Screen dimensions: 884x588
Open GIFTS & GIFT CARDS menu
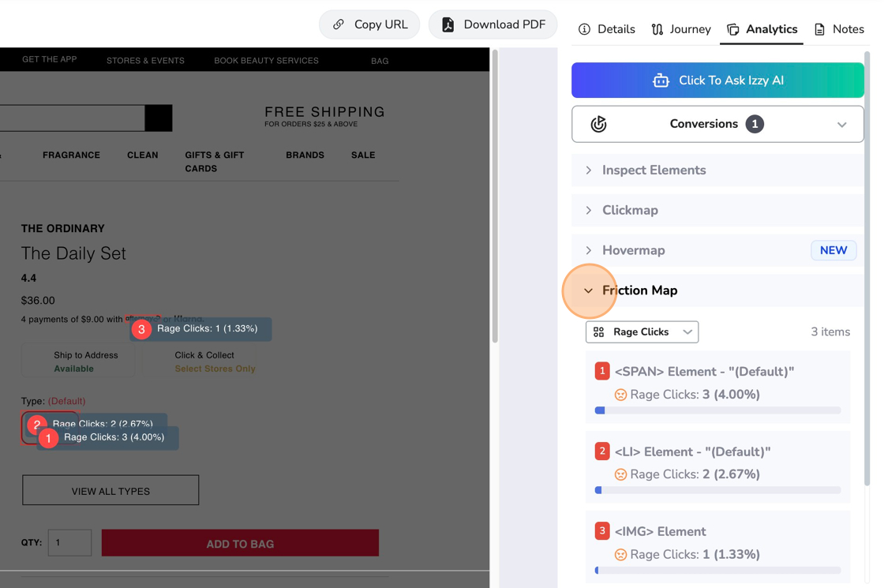214,162
